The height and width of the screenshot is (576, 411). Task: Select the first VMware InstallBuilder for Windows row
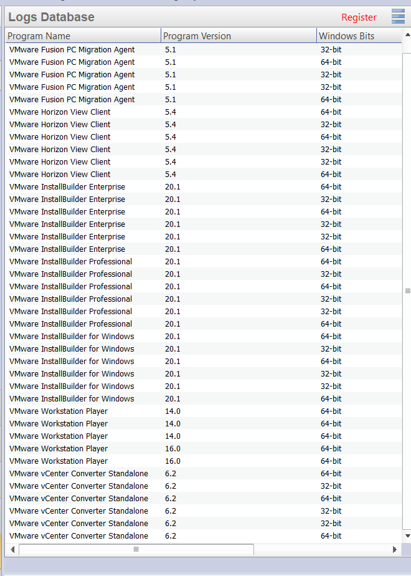205,337
